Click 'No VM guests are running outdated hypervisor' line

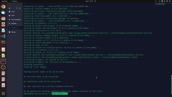pos(63,91)
